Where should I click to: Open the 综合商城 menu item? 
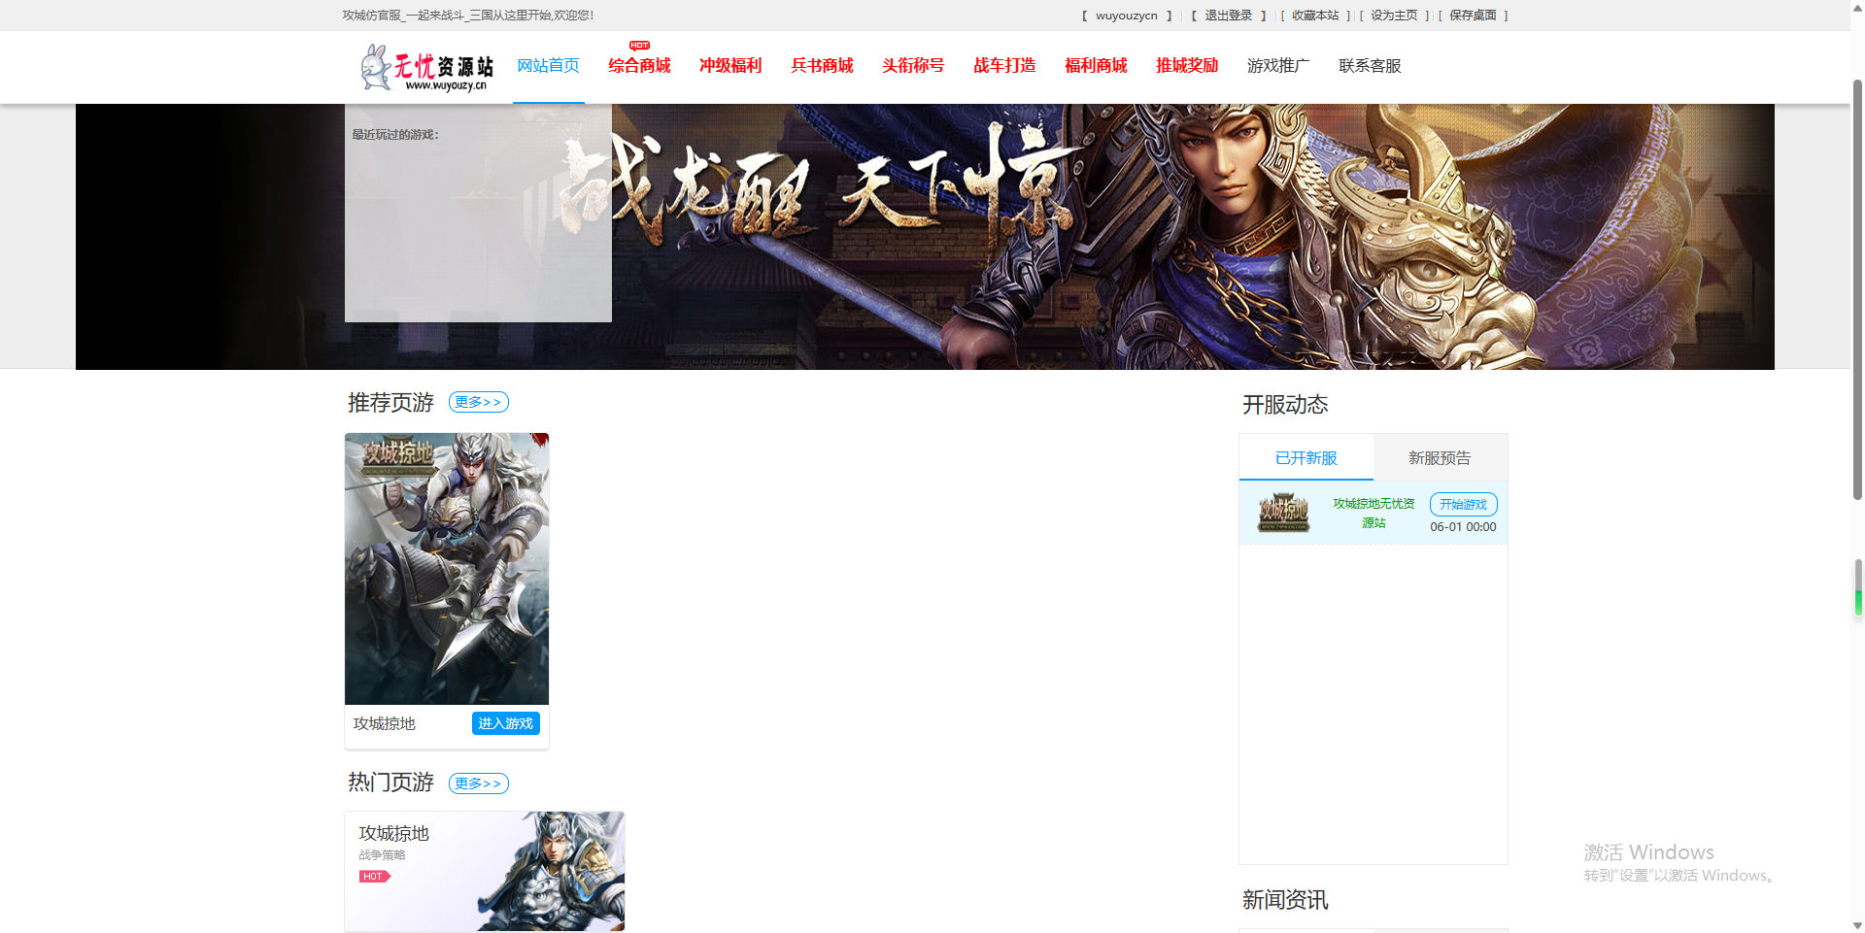coord(639,66)
